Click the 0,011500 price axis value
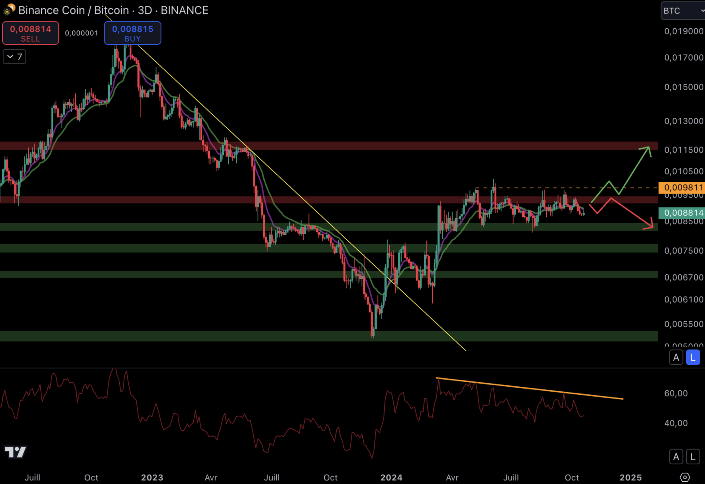 point(683,150)
